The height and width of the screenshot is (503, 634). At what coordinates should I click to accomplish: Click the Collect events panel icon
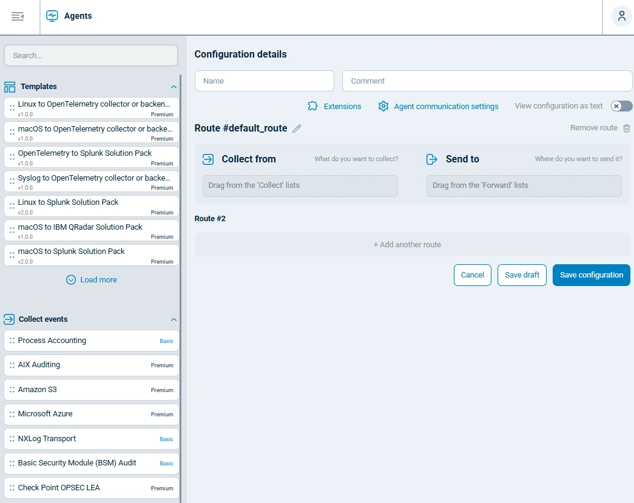click(x=9, y=319)
